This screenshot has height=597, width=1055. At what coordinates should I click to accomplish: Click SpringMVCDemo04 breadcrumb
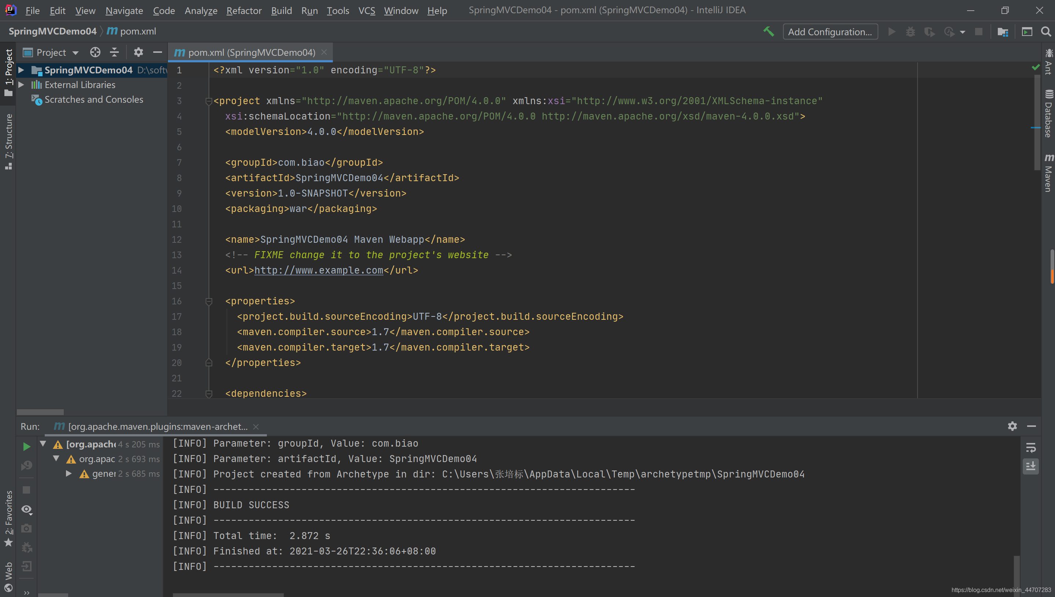click(x=52, y=31)
